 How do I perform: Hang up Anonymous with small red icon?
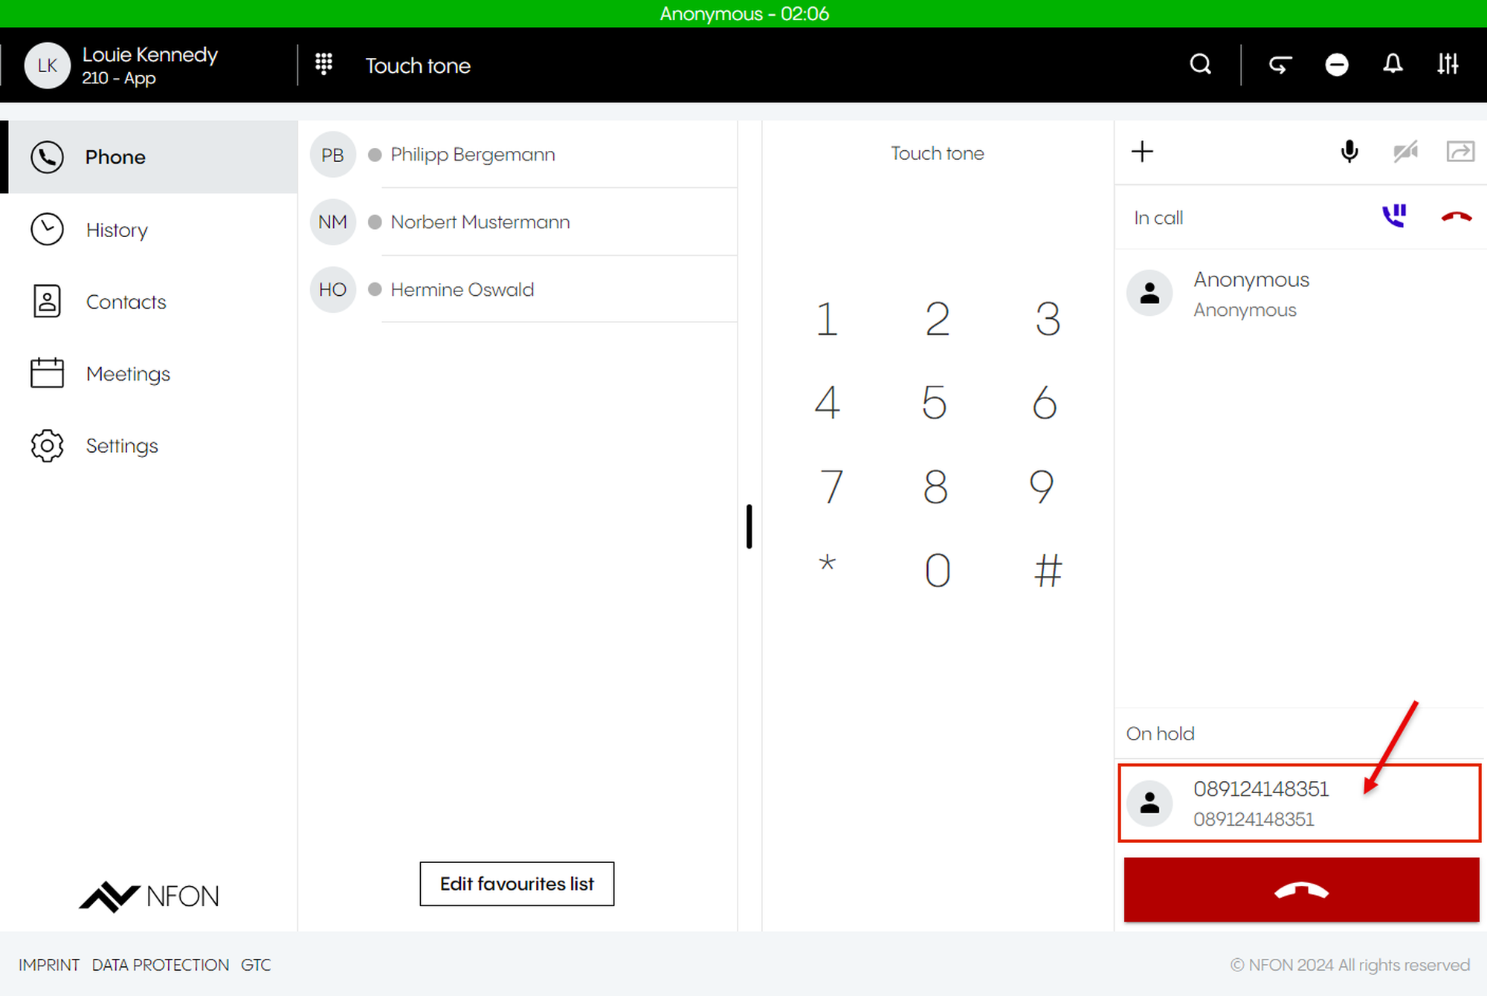coord(1456,216)
